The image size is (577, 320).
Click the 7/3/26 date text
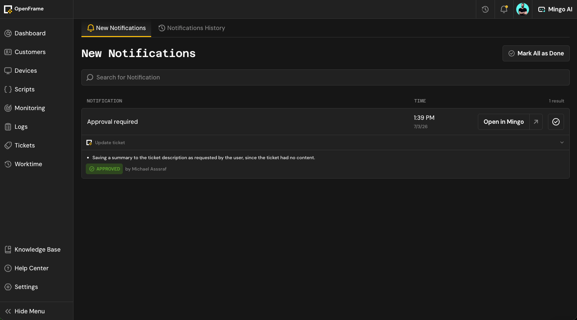420,126
